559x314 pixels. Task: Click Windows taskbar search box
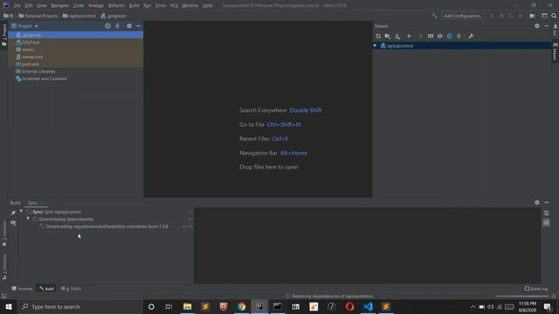[80, 307]
